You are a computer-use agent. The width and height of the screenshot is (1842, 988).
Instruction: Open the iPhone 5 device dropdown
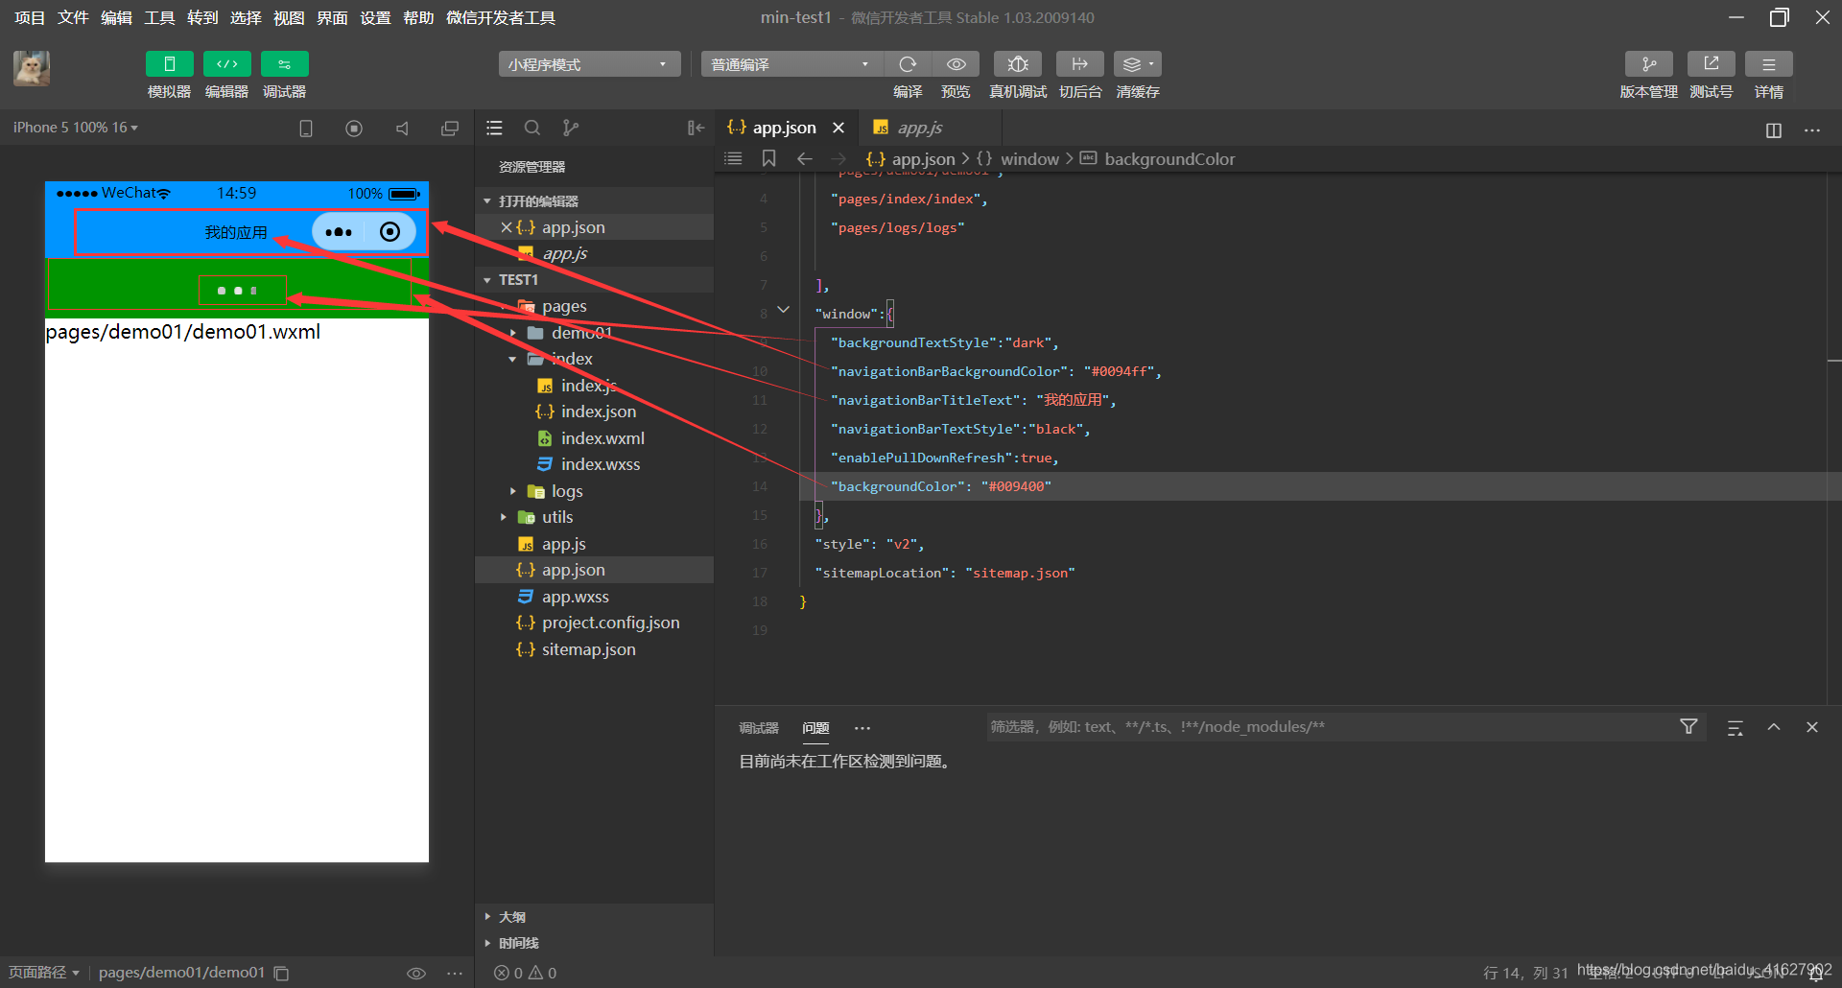[76, 128]
